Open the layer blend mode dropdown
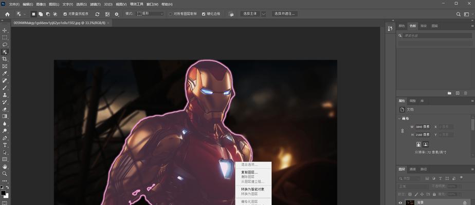The width and height of the screenshot is (475, 205). pos(413,187)
